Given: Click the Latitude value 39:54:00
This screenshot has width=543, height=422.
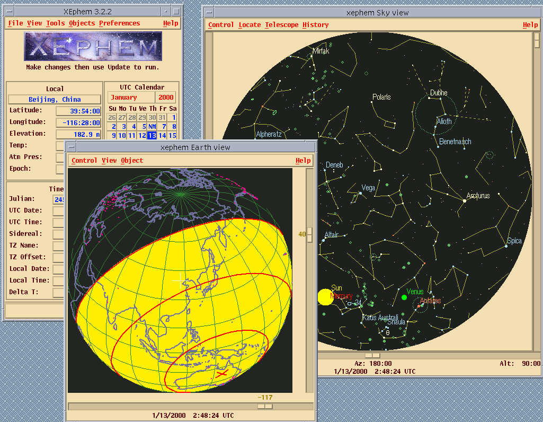Looking at the screenshot, I should click(78, 111).
